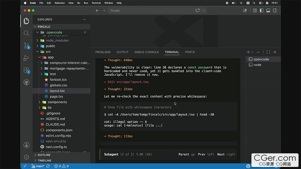Click the main branch status bar item
The height and width of the screenshot is (169, 301).
pos(38,166)
